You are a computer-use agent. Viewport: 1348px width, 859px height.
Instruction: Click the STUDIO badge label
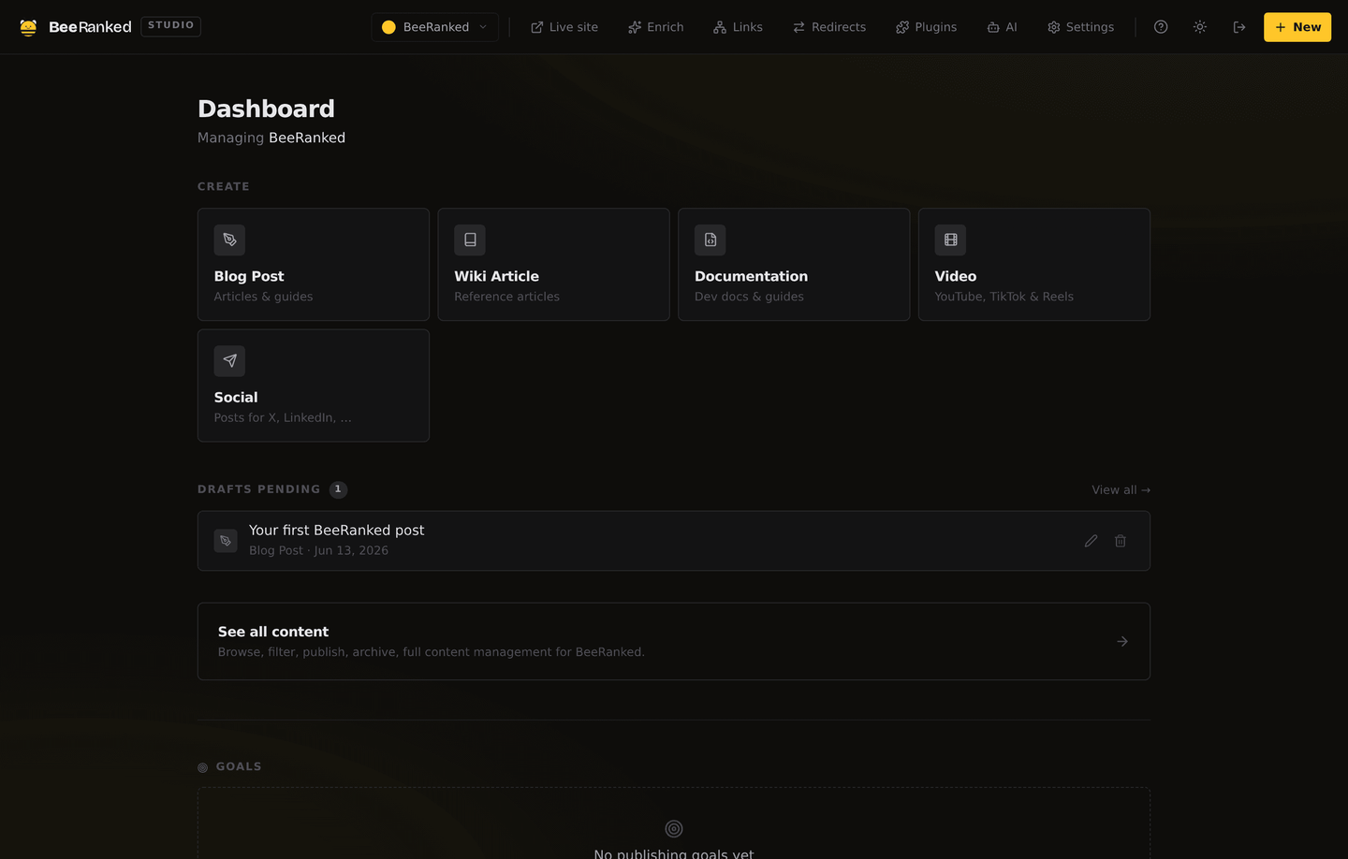pyautogui.click(x=171, y=26)
